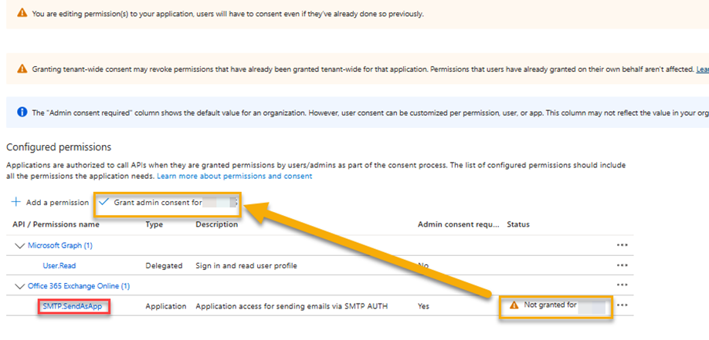Click the plus icon beside Add a permission
Viewport: 709px width, 340px height.
16,202
